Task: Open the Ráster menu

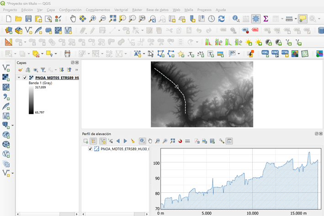Action: 137,10
